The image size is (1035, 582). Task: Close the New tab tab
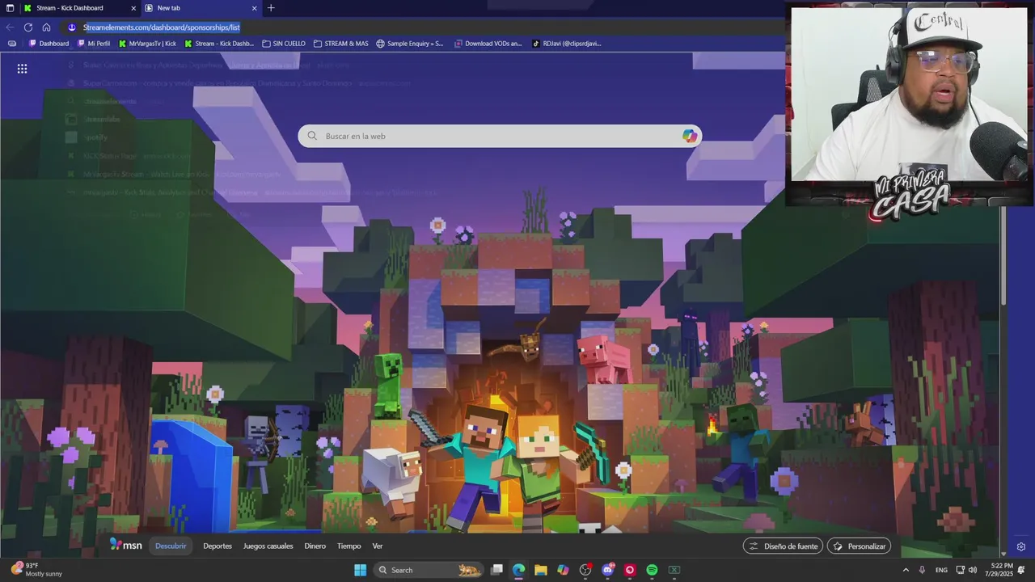click(x=254, y=8)
